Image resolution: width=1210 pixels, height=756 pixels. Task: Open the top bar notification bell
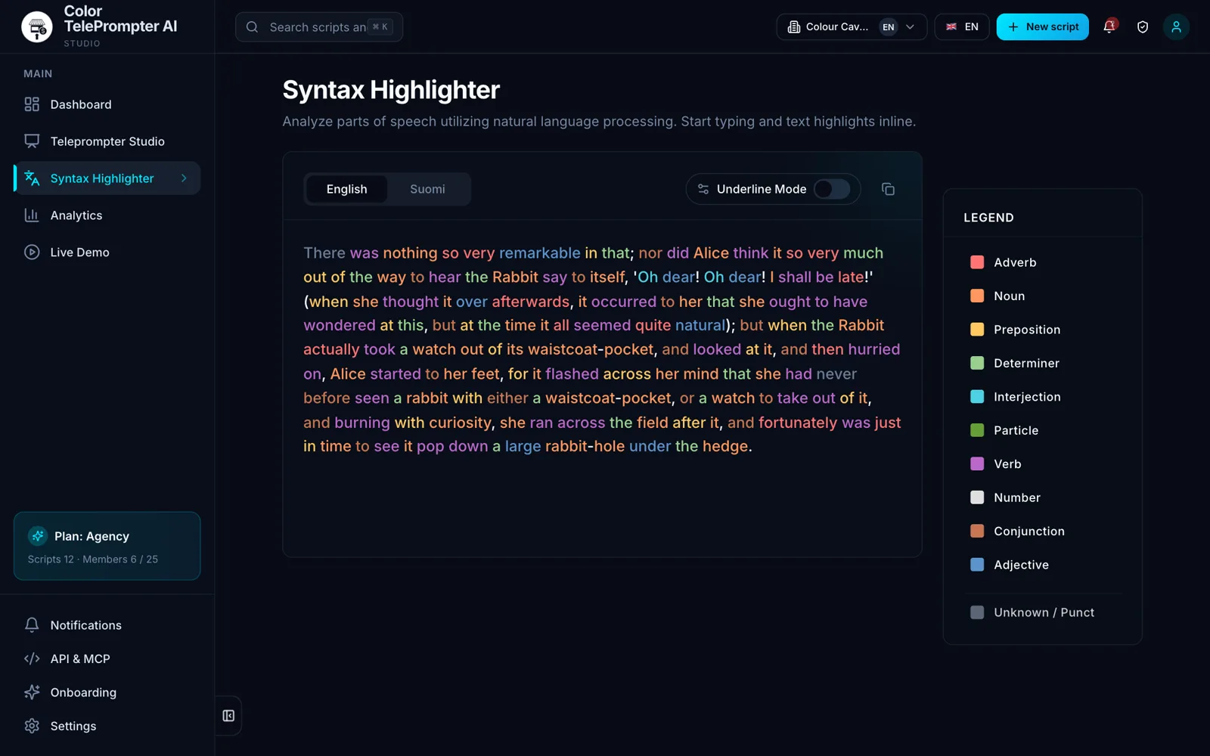tap(1109, 26)
